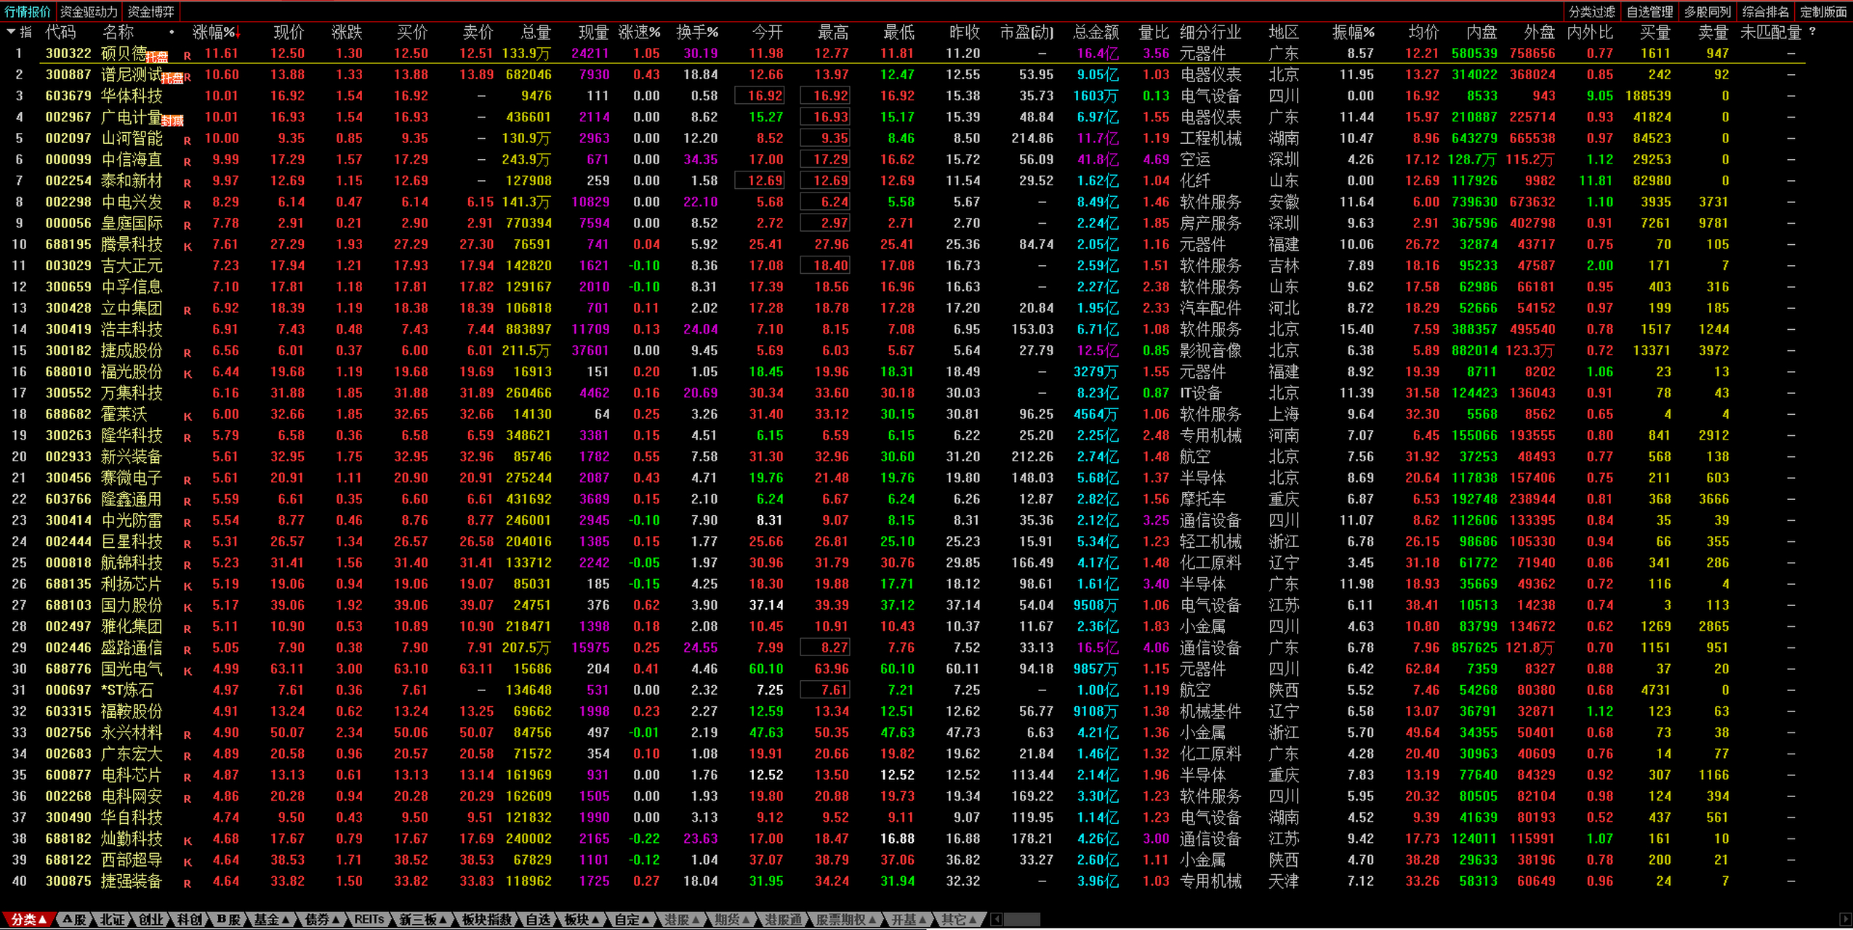This screenshot has height=930, width=1853.
Task: Sort by the 量比 column header
Action: pyautogui.click(x=1154, y=32)
